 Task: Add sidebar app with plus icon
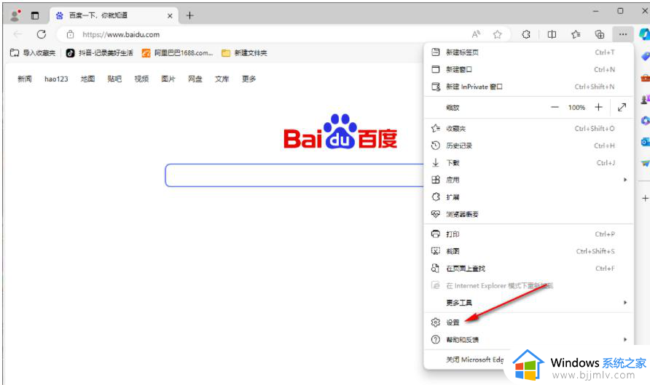(x=645, y=198)
